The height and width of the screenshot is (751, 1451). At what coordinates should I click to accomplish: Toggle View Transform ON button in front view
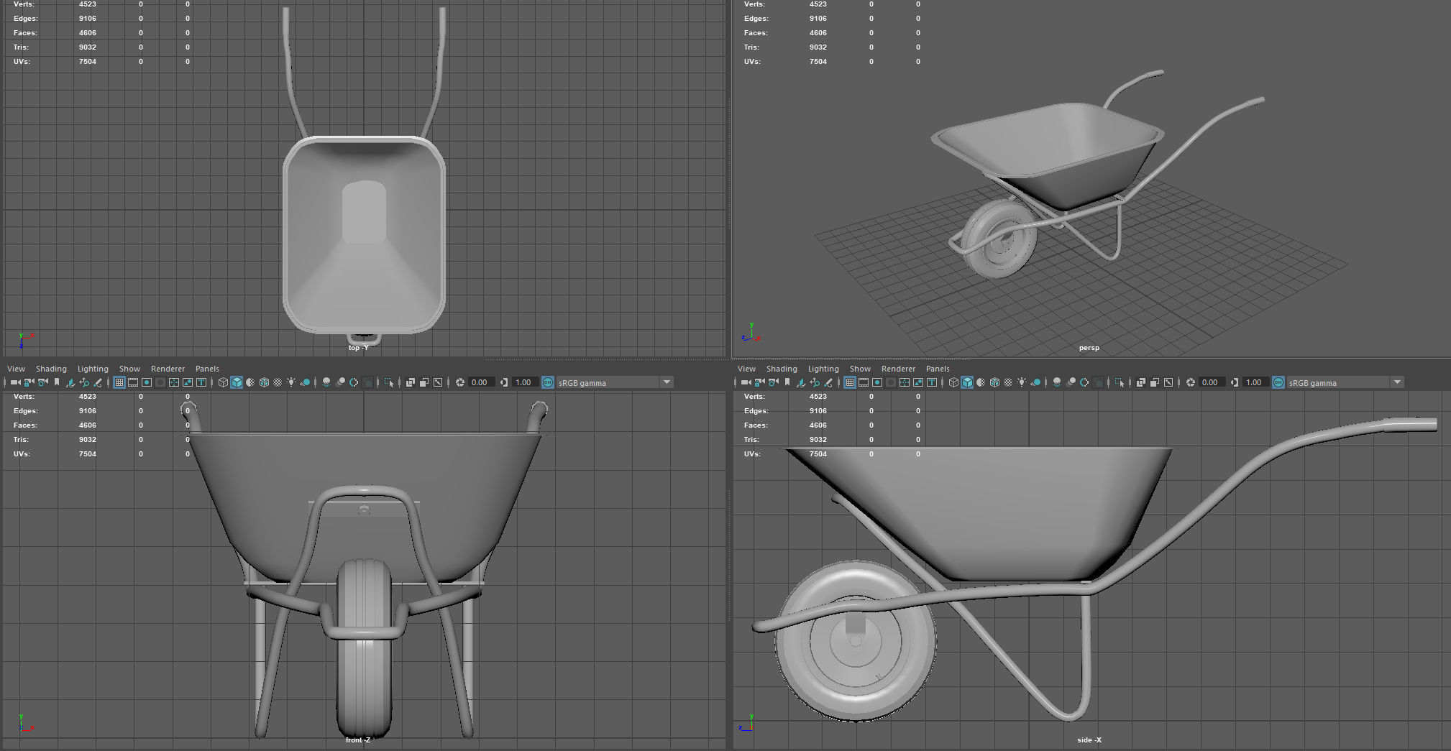tap(548, 382)
